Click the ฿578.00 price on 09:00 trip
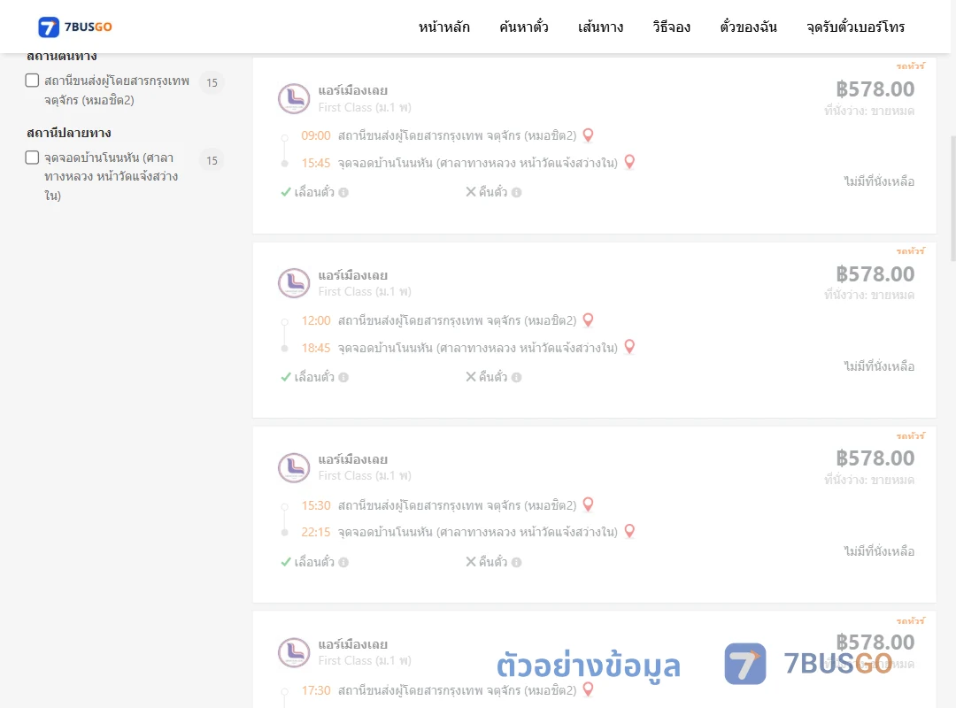Image resolution: width=956 pixels, height=708 pixels. tap(875, 89)
